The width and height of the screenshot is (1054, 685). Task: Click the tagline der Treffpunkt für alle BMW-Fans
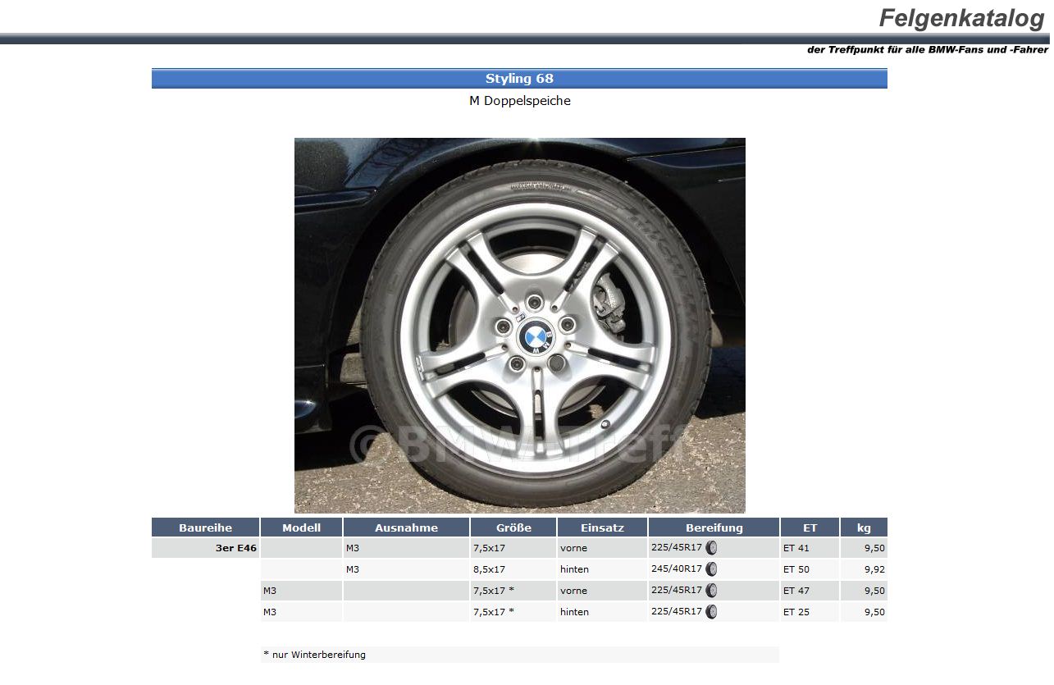coord(928,50)
